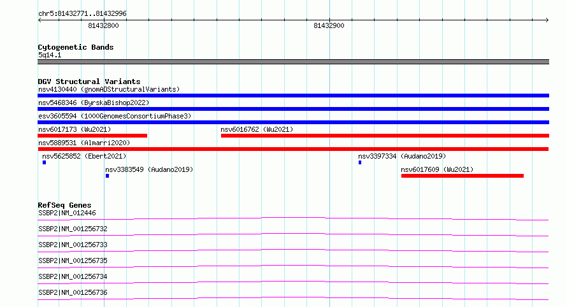Click the magenta gene line under NM_001256736
567x307 pixels.
tap(293, 298)
